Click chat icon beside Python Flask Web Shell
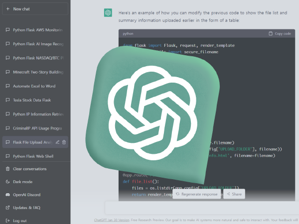Image resolution: width=299 pixels, height=224 pixels. pyautogui.click(x=7, y=156)
